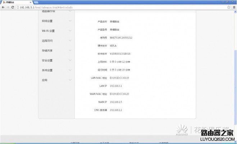The image size is (237, 144).
Task: Click WAN MAC value E0:19:1D:CC:66:20
Action: (119, 94)
